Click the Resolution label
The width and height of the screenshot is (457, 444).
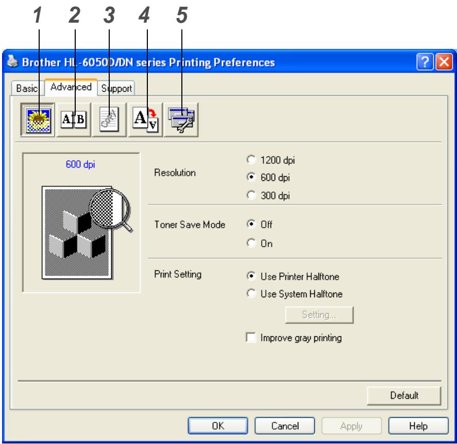(175, 173)
